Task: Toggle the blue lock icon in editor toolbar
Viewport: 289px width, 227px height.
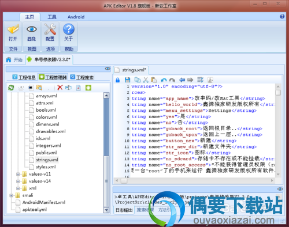Action: point(118,80)
